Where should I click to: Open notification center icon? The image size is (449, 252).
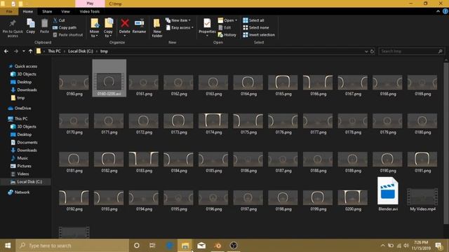click(438, 246)
